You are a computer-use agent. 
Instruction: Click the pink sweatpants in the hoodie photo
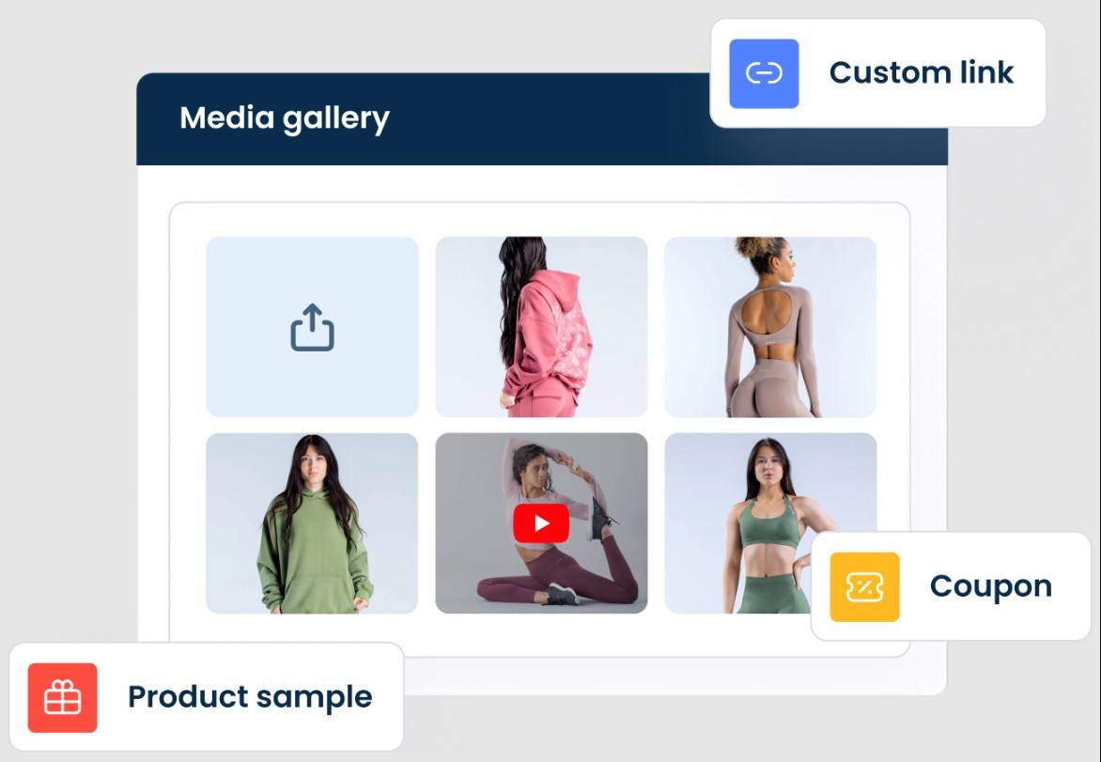pos(544,399)
